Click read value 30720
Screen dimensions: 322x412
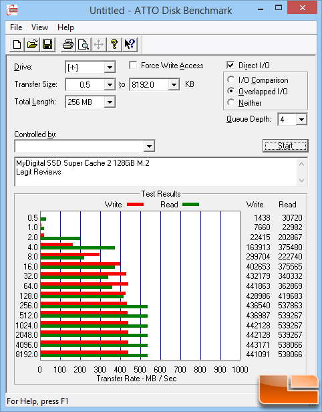pyautogui.click(x=293, y=218)
